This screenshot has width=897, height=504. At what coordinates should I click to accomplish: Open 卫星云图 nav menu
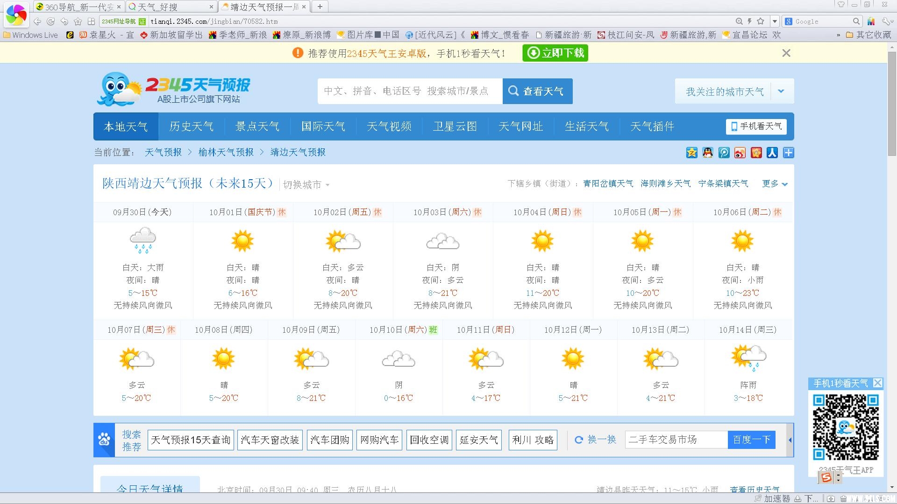pyautogui.click(x=455, y=126)
